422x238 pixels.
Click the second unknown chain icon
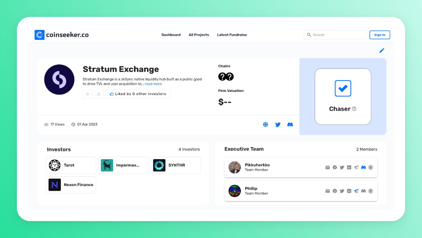pyautogui.click(x=230, y=76)
